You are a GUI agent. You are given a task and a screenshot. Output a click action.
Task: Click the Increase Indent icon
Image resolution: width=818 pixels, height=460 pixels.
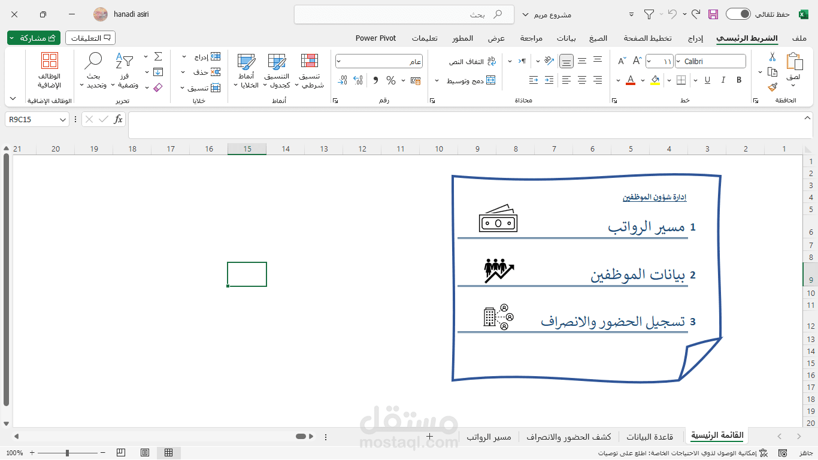point(534,80)
